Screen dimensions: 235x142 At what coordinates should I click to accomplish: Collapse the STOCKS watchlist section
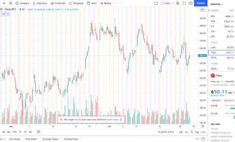pyautogui.click(x=214, y=43)
